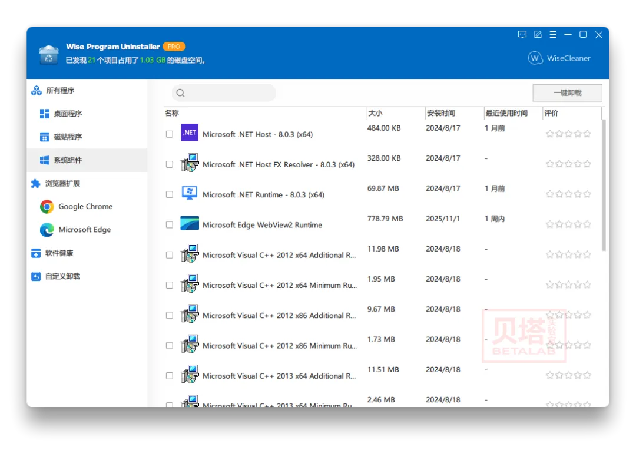Screen dimensions: 636x450
Task: Click the 桌面程序 tiles icon
Action: pos(45,114)
